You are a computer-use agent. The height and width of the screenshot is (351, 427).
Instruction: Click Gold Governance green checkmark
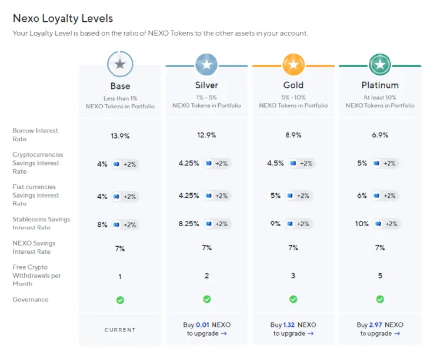pos(293,299)
